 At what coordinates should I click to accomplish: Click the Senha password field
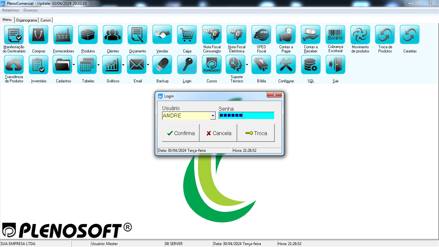click(246, 116)
